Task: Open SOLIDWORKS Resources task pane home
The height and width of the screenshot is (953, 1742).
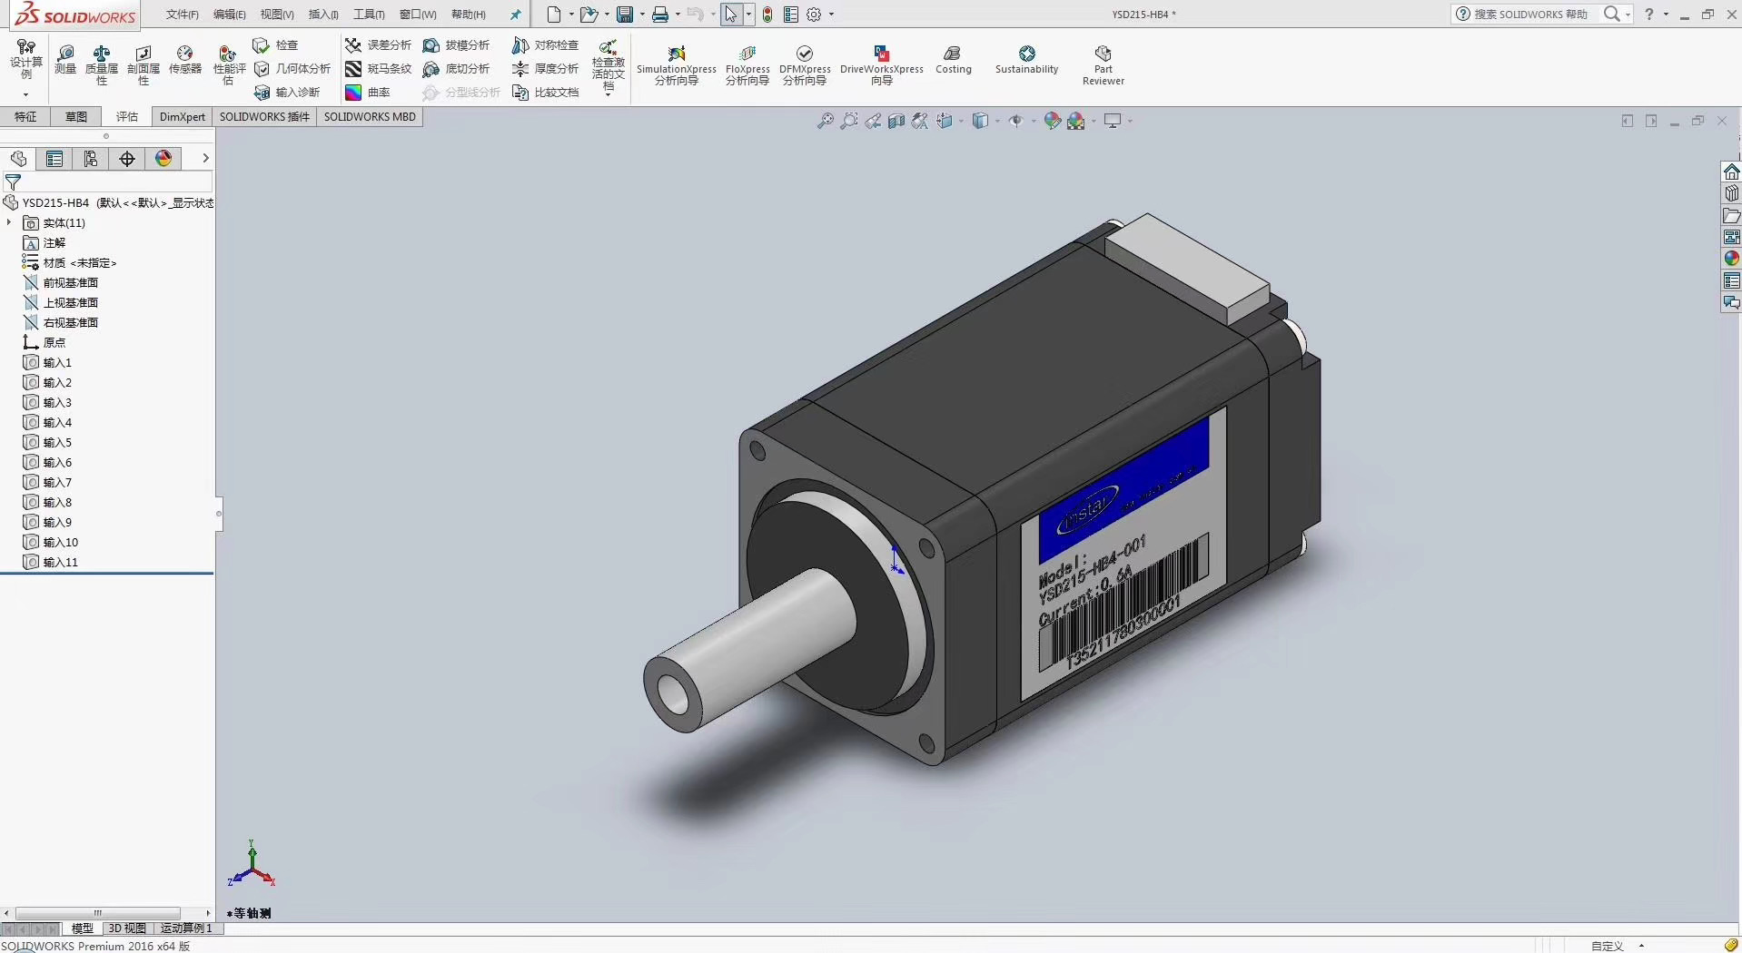Action: (x=1731, y=172)
